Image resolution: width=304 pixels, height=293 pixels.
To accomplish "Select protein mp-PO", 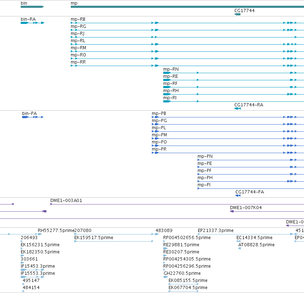I will point(159,142).
